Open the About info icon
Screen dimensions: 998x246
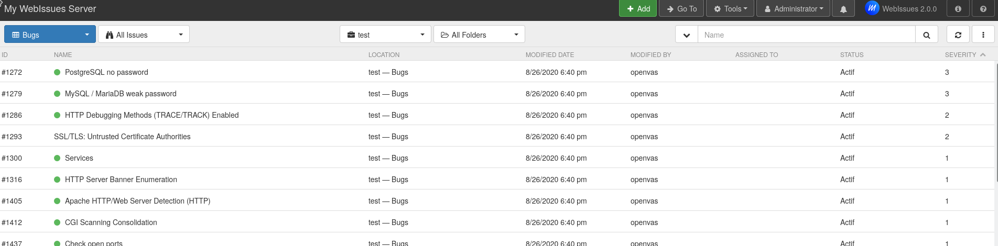(x=958, y=9)
